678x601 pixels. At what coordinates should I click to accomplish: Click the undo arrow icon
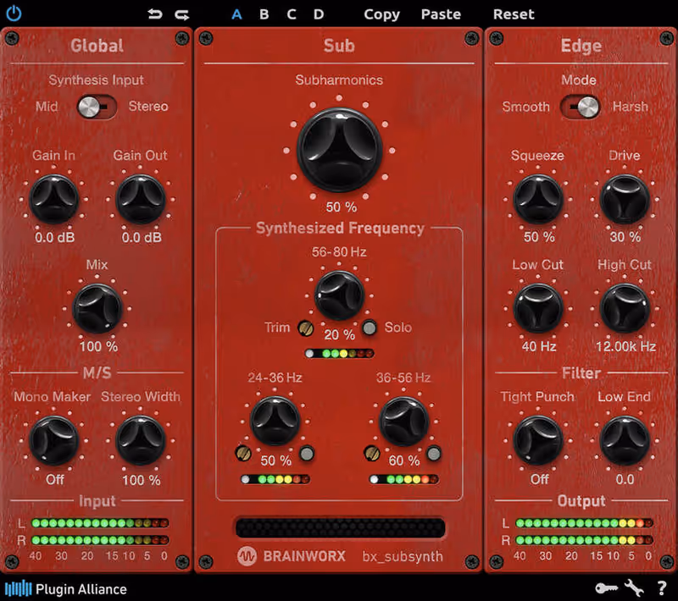155,14
